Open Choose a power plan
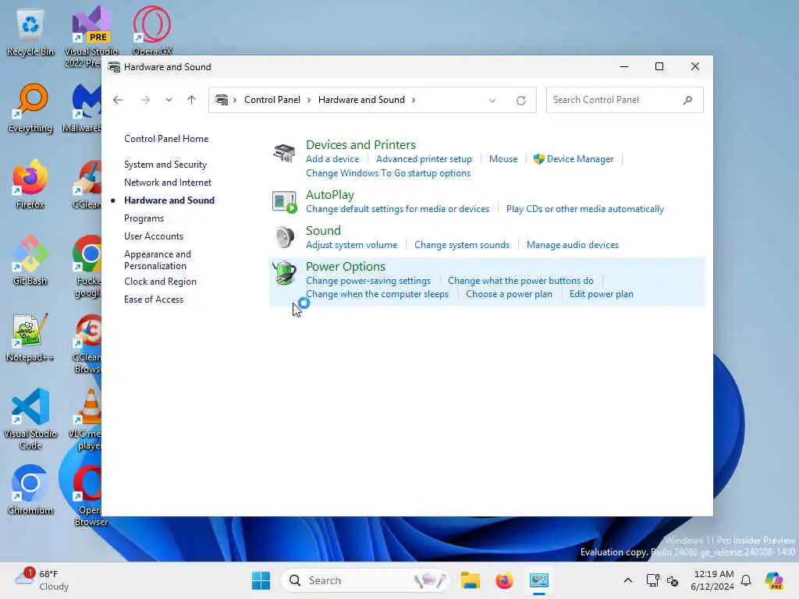The image size is (799, 599). pyautogui.click(x=509, y=294)
